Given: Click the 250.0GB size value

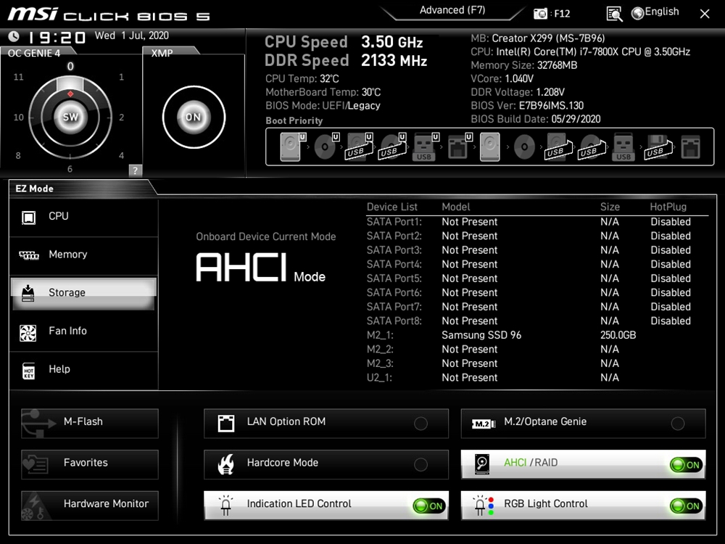Looking at the screenshot, I should (x=618, y=335).
